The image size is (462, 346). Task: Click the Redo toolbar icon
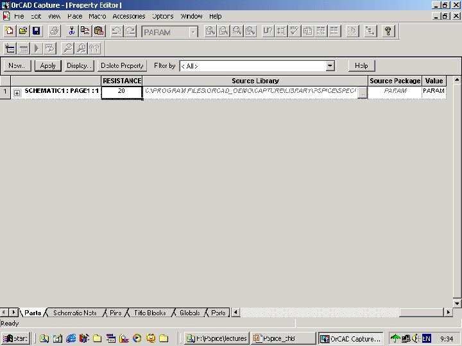[x=130, y=31]
